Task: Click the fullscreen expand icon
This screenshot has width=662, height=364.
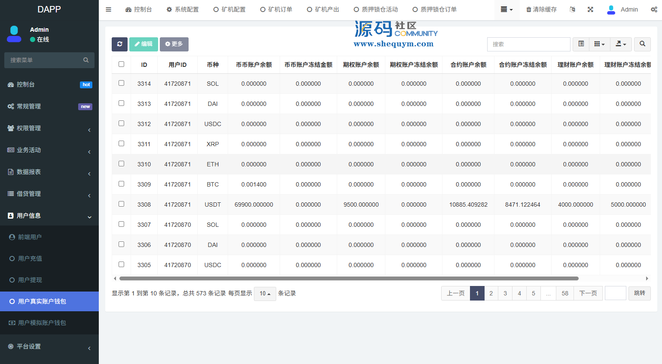Action: click(x=590, y=9)
